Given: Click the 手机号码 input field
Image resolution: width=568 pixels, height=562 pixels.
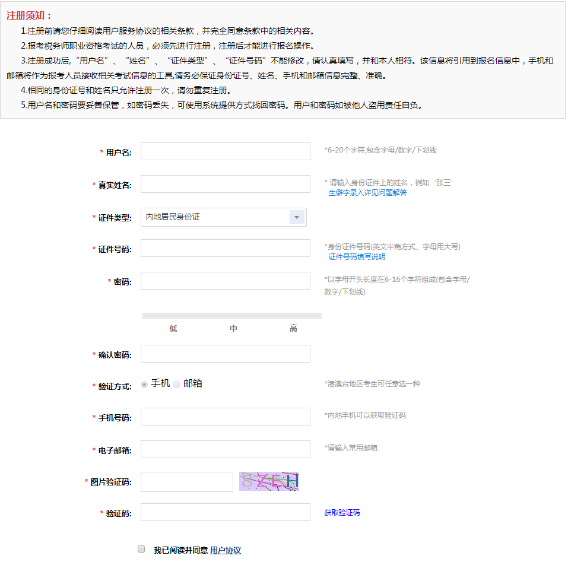Looking at the screenshot, I should [x=225, y=416].
